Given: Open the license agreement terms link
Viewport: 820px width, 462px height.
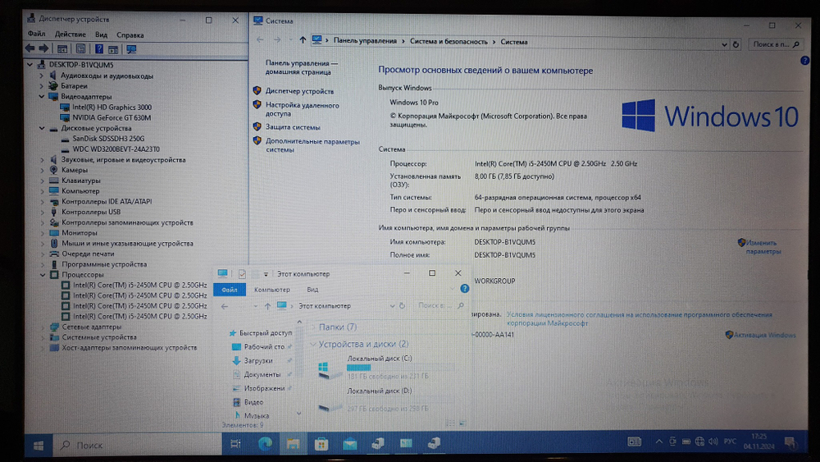Looking at the screenshot, I should click(639, 319).
